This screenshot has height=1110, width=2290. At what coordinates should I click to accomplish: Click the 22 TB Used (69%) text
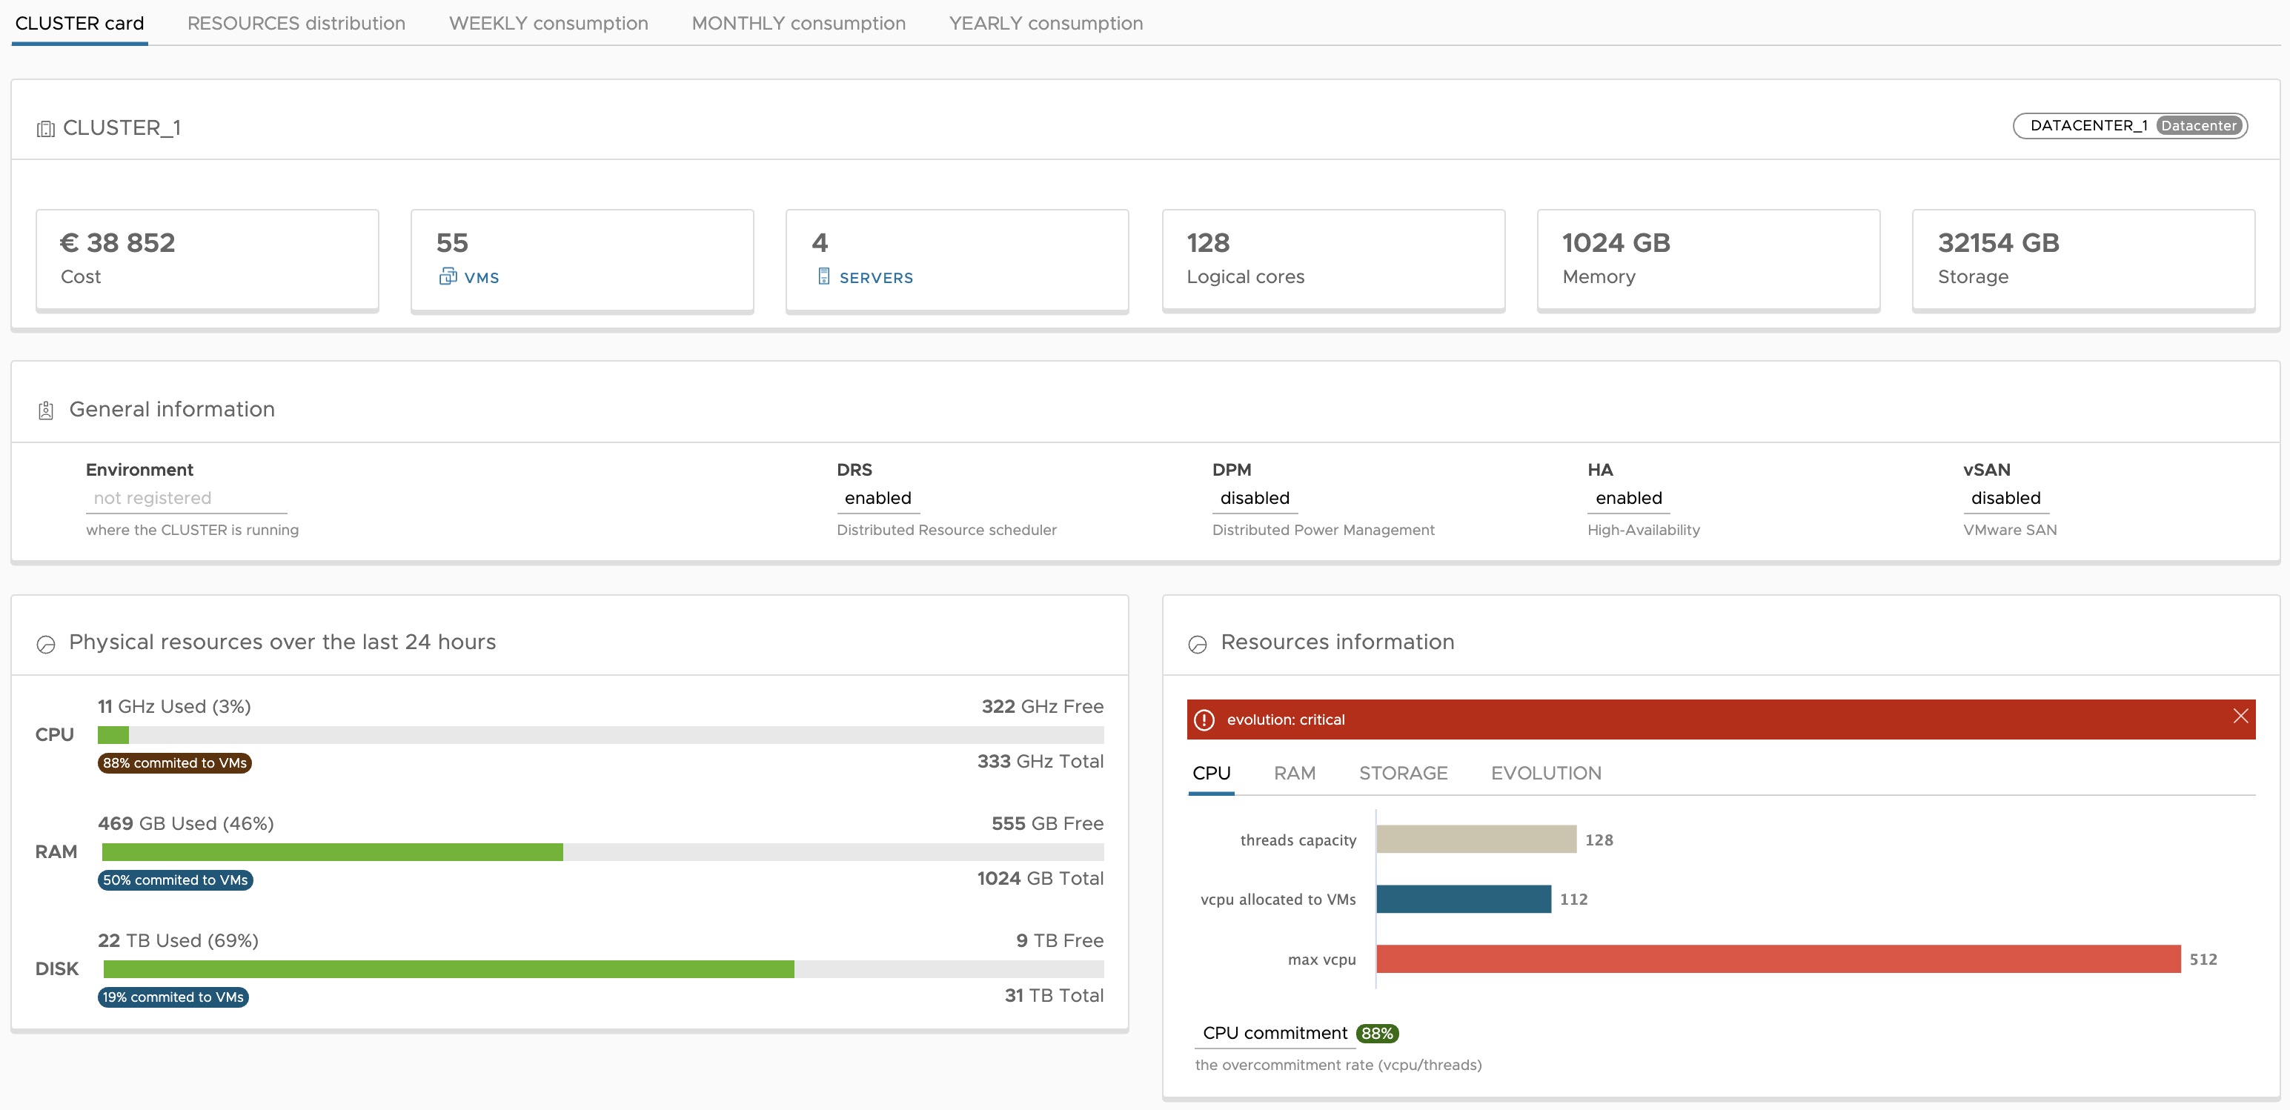(178, 940)
